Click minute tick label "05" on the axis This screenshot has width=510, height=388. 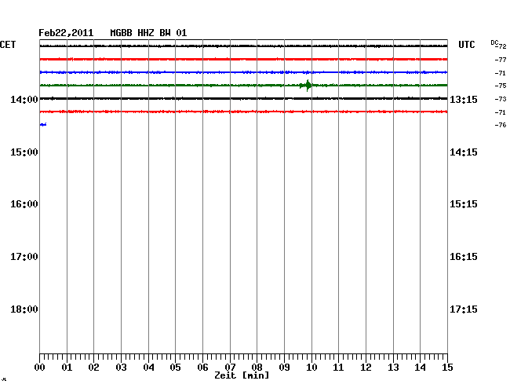pyautogui.click(x=175, y=368)
